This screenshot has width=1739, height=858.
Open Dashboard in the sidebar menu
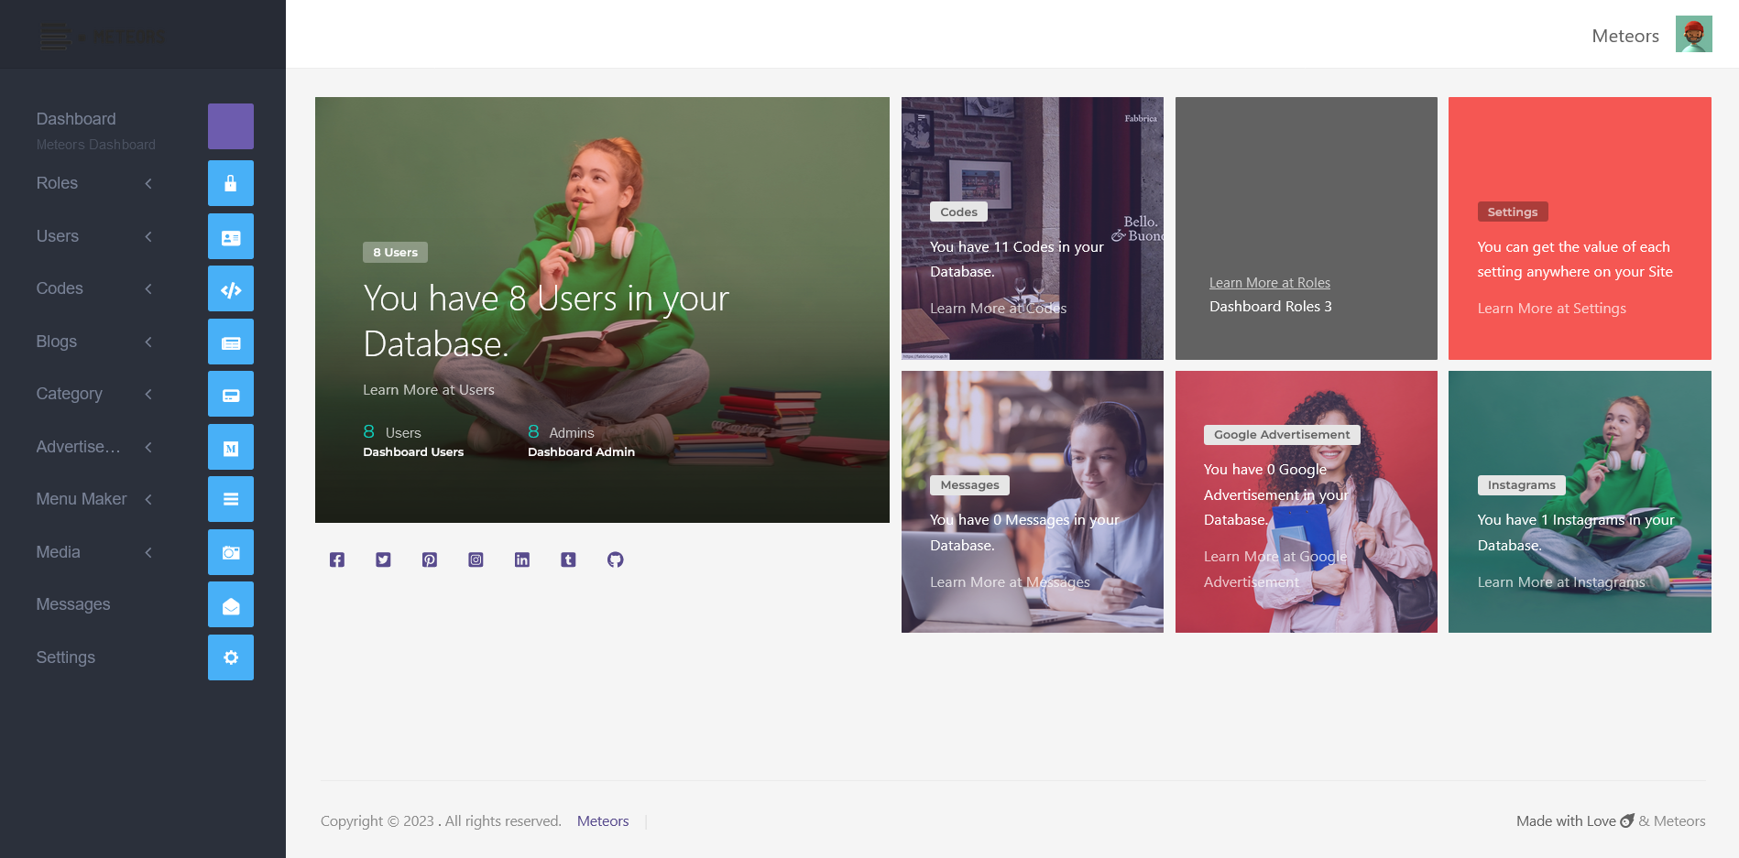tap(76, 119)
